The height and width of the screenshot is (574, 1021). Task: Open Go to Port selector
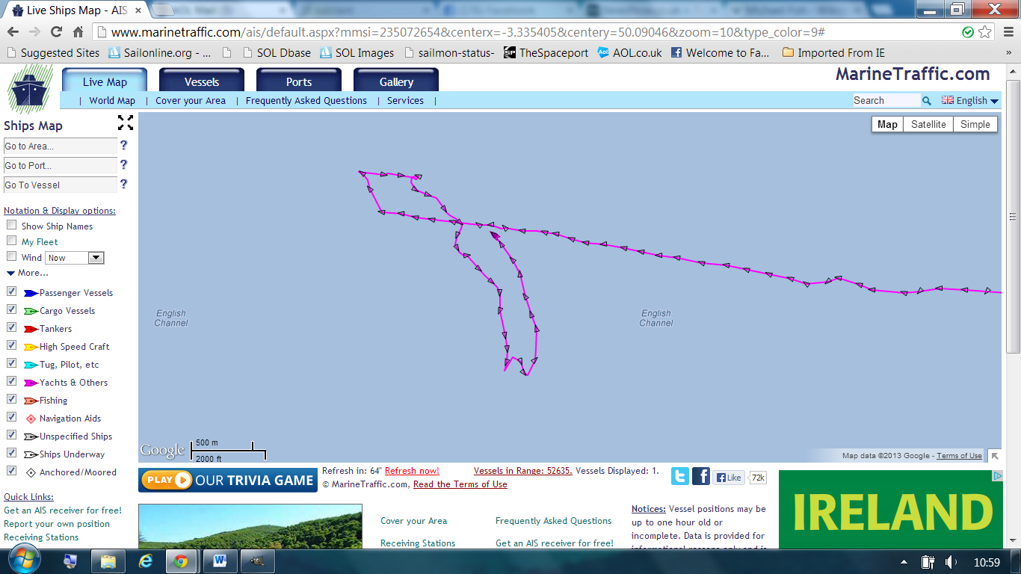tap(61, 165)
